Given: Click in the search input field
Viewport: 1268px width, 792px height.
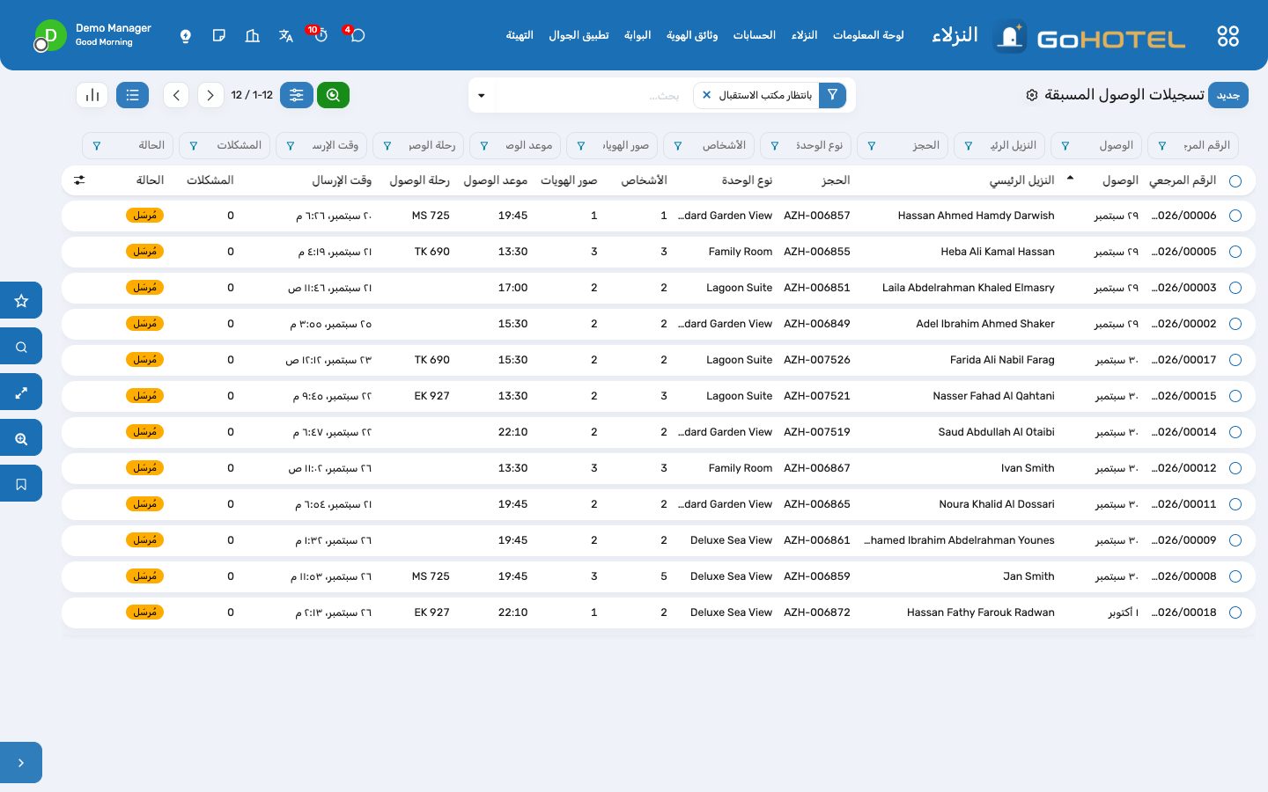Looking at the screenshot, I should click(x=594, y=95).
